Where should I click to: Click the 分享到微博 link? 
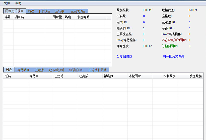click(x=124, y=56)
